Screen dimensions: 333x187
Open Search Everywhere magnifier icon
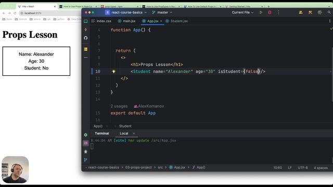coord(329,12)
